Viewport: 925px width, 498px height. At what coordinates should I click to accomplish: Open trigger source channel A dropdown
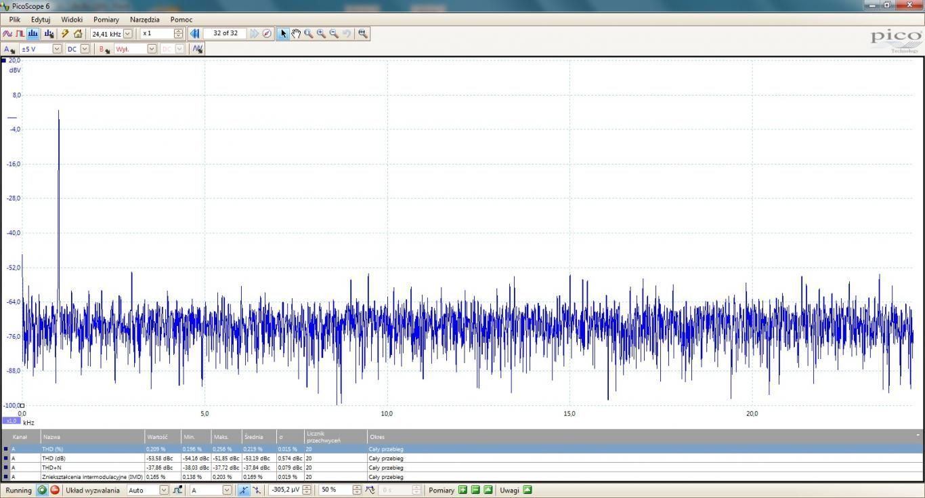pyautogui.click(x=227, y=490)
